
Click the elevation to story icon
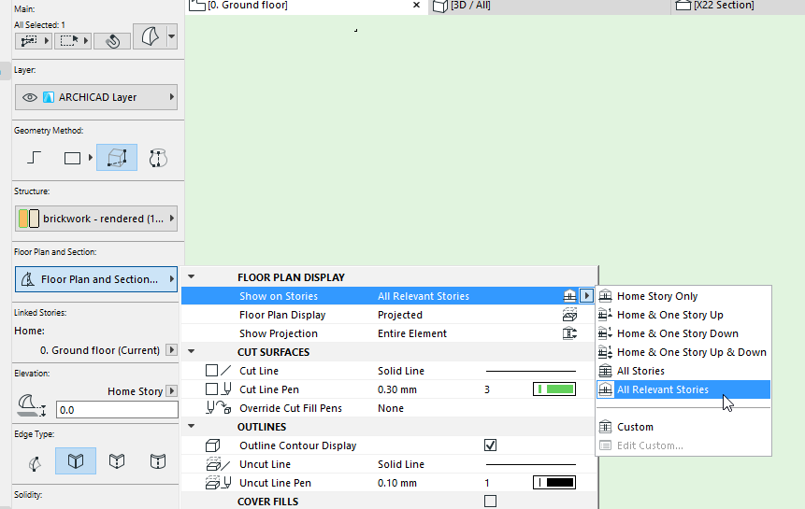[32, 405]
